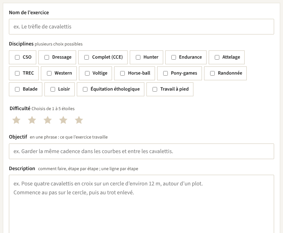This screenshot has height=233, width=283.
Task: Enable the Endurance checkbox
Action: pos(173,57)
